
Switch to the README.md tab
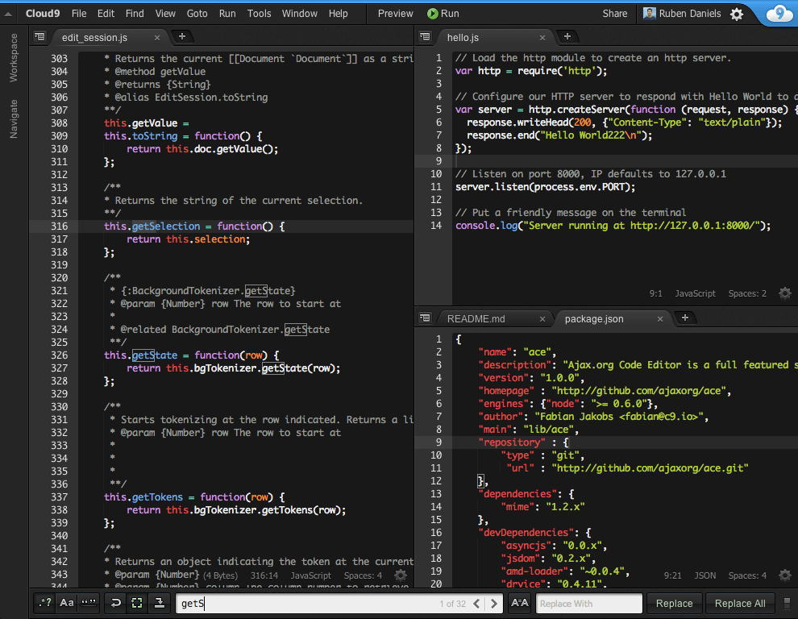[x=476, y=319]
